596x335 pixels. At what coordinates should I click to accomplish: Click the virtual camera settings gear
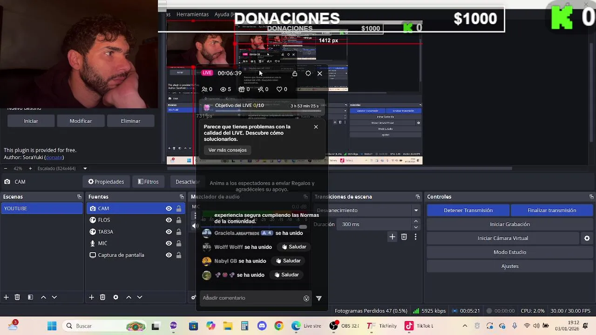[x=587, y=238]
